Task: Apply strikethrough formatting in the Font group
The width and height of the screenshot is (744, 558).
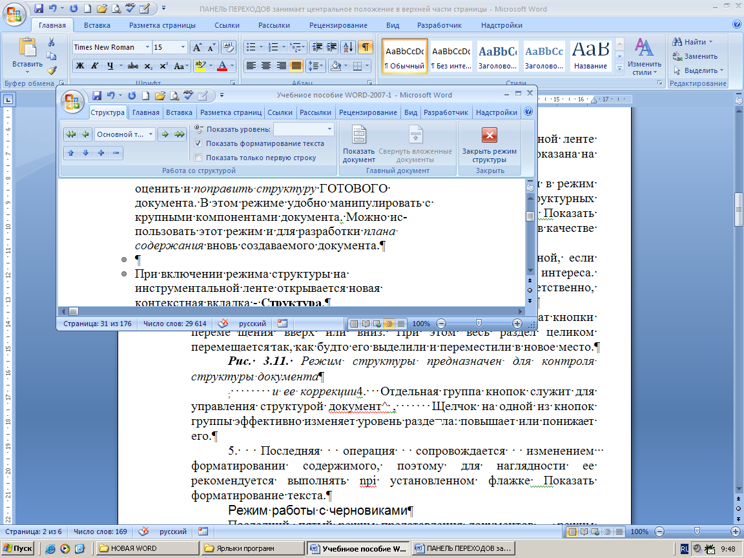Action: [133, 66]
